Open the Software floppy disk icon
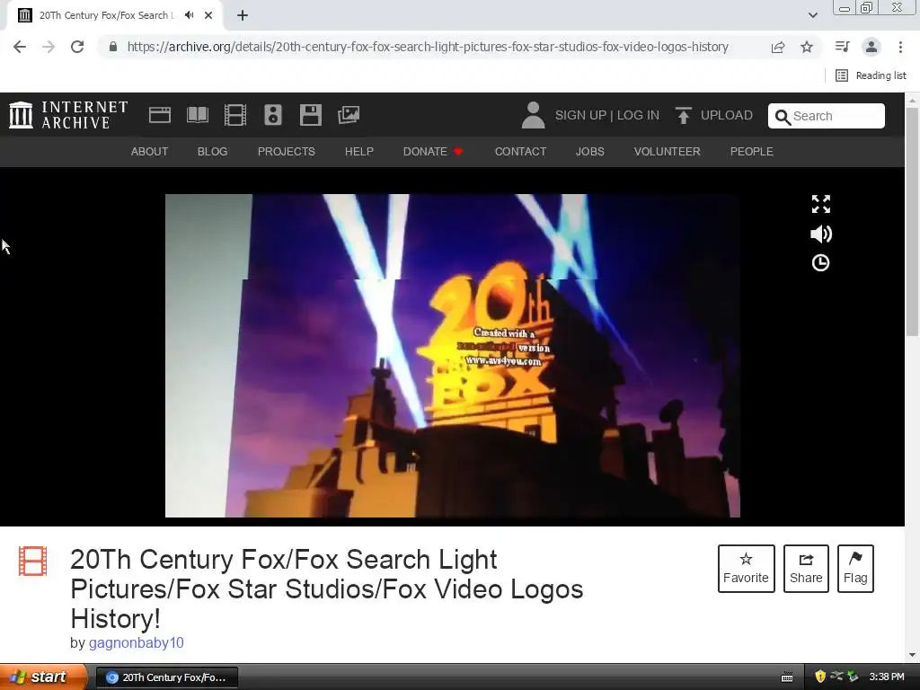920x690 pixels. coord(310,115)
